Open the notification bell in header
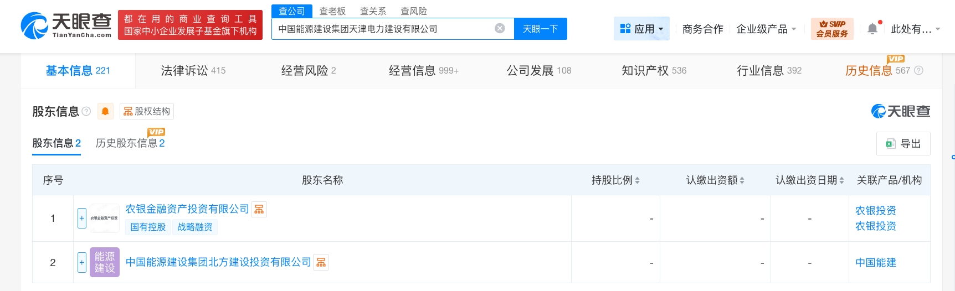This screenshot has height=291, width=955. coord(872,29)
